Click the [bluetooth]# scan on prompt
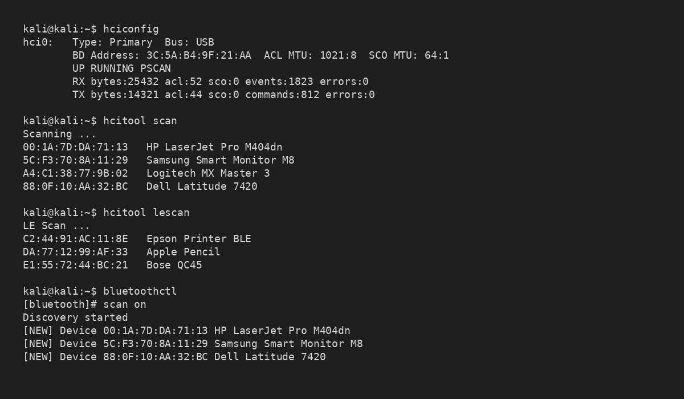This screenshot has height=399, width=684. pos(84,304)
